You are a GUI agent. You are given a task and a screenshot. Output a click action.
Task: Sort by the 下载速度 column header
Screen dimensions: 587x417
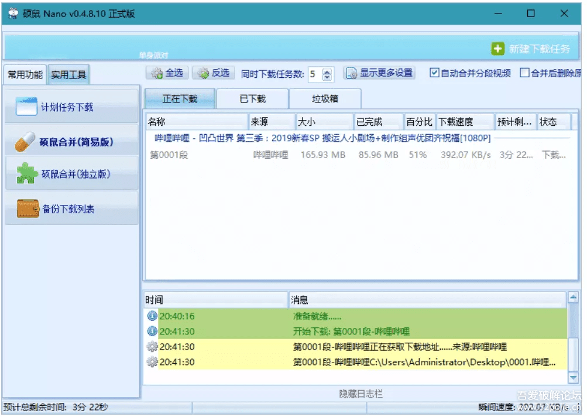[x=465, y=122]
